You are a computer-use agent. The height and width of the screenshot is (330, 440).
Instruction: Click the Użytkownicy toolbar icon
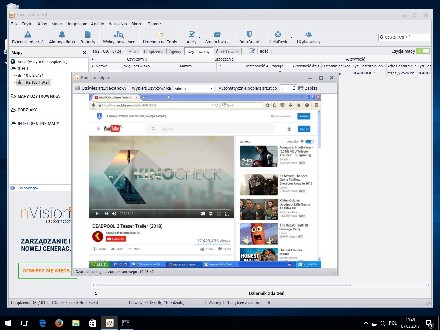pyautogui.click(x=308, y=34)
